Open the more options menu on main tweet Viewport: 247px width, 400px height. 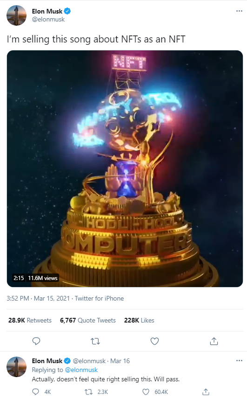tap(239, 11)
